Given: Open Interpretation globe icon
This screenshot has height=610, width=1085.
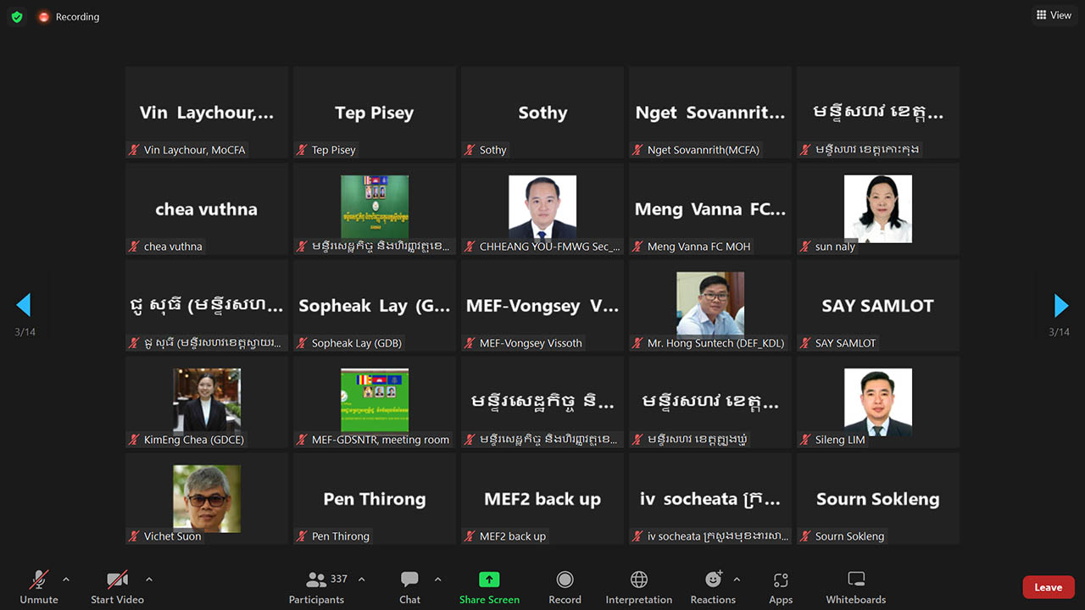Looking at the screenshot, I should (x=639, y=579).
